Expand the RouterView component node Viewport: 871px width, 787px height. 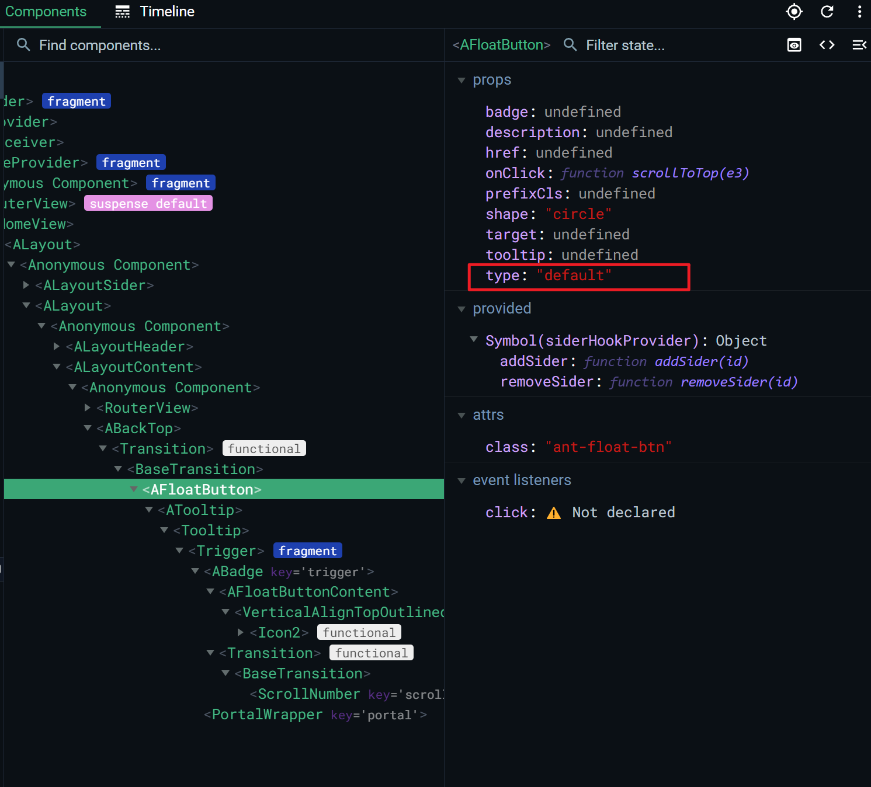coord(88,408)
